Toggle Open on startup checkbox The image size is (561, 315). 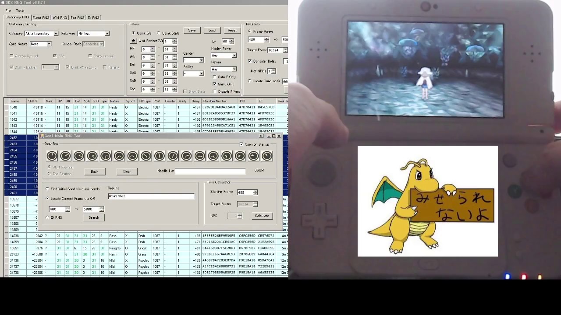[255, 144]
